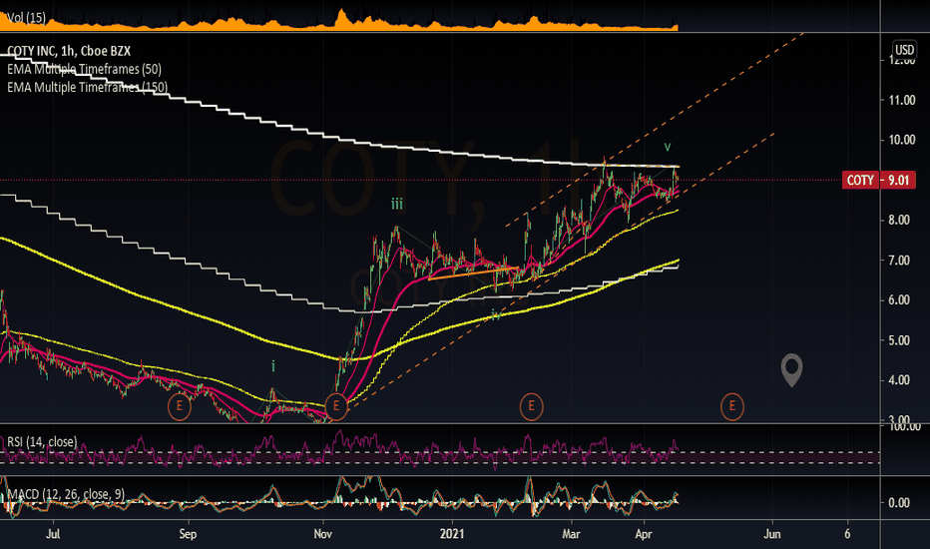Click the Jun date on time axis
The height and width of the screenshot is (549, 930).
(772, 534)
